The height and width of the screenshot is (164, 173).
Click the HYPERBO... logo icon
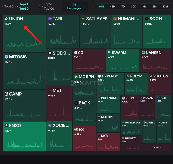[99, 76]
